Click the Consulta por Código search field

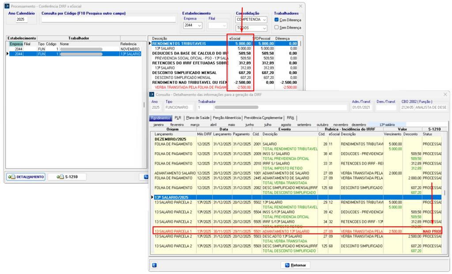108,19
